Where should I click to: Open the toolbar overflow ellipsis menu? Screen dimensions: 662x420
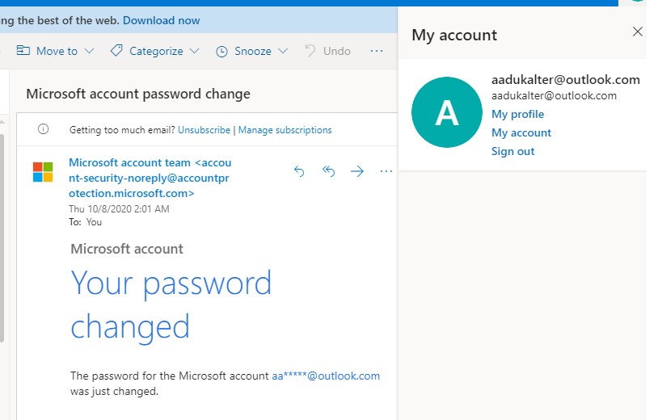click(x=376, y=51)
